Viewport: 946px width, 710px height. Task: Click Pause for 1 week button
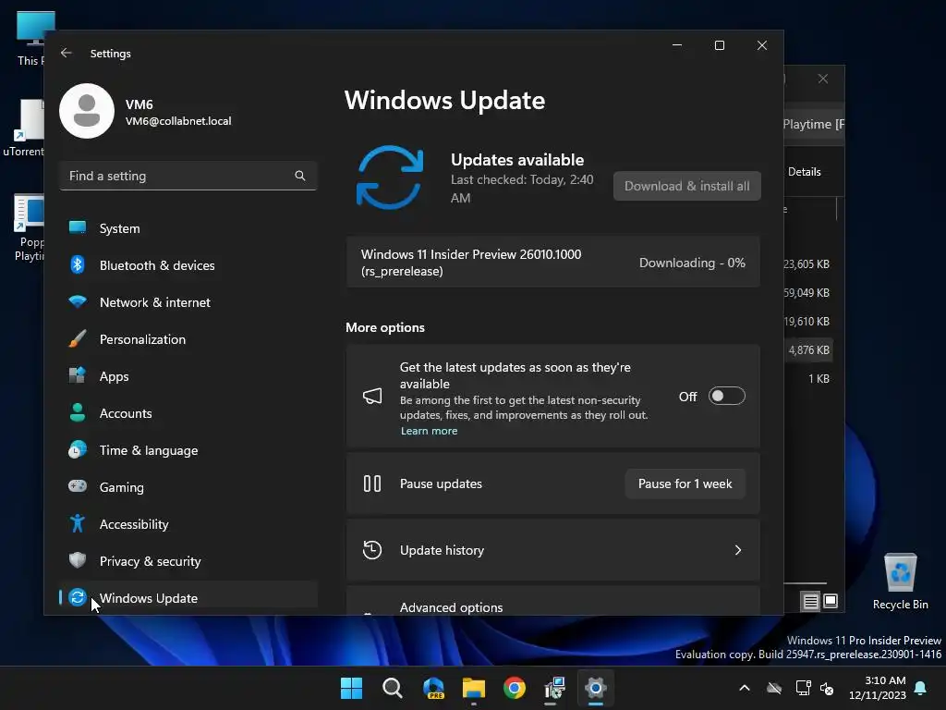685,484
